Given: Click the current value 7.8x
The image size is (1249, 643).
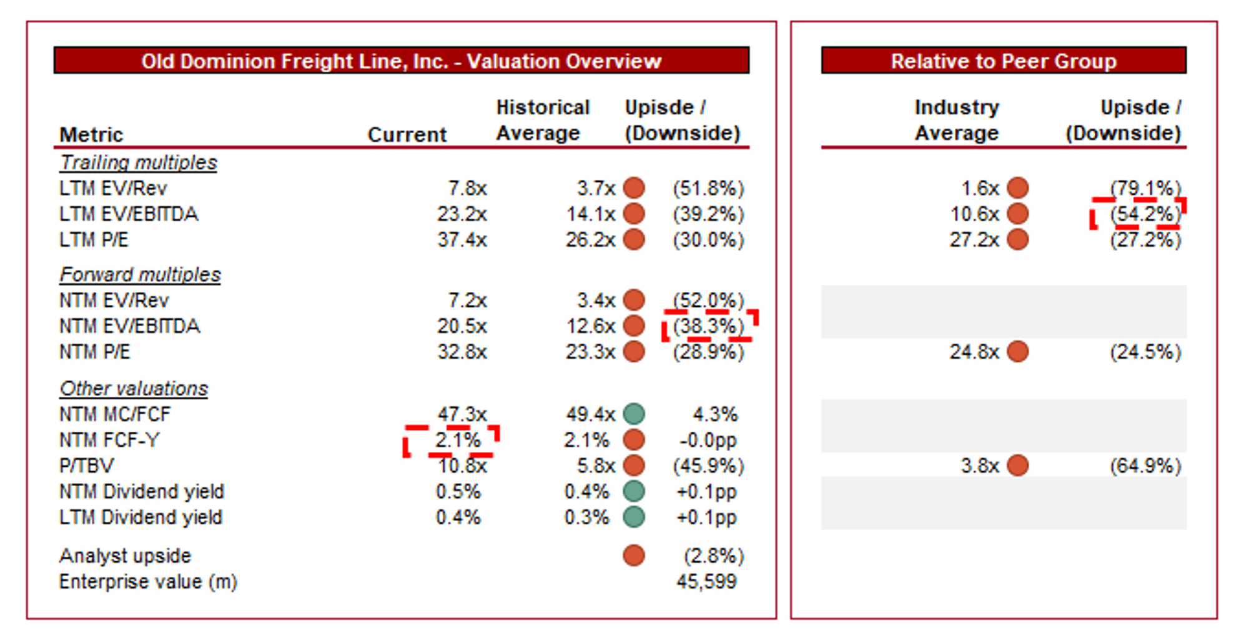Looking at the screenshot, I should tap(467, 188).
